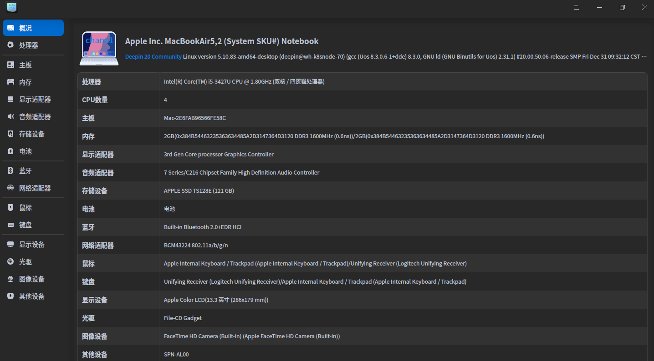The height and width of the screenshot is (361, 654).
Task: Click the 主板 row label in table
Action: (x=88, y=118)
